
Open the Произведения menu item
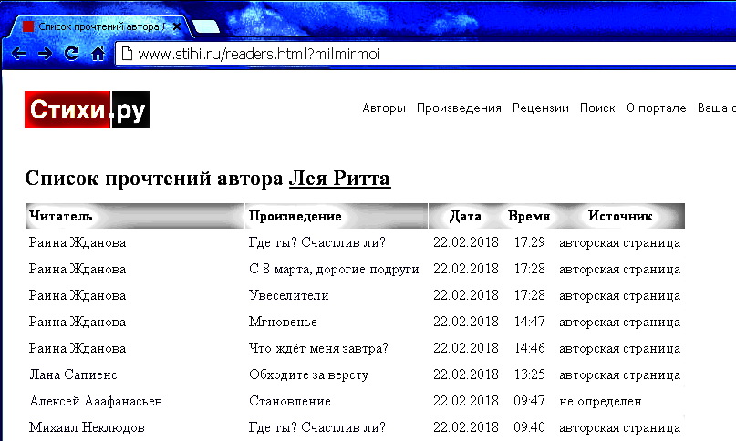(459, 108)
